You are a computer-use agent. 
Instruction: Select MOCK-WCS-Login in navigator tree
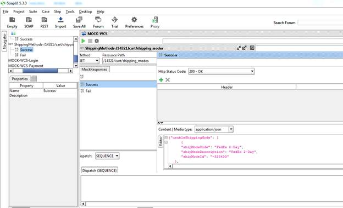click(x=23, y=60)
